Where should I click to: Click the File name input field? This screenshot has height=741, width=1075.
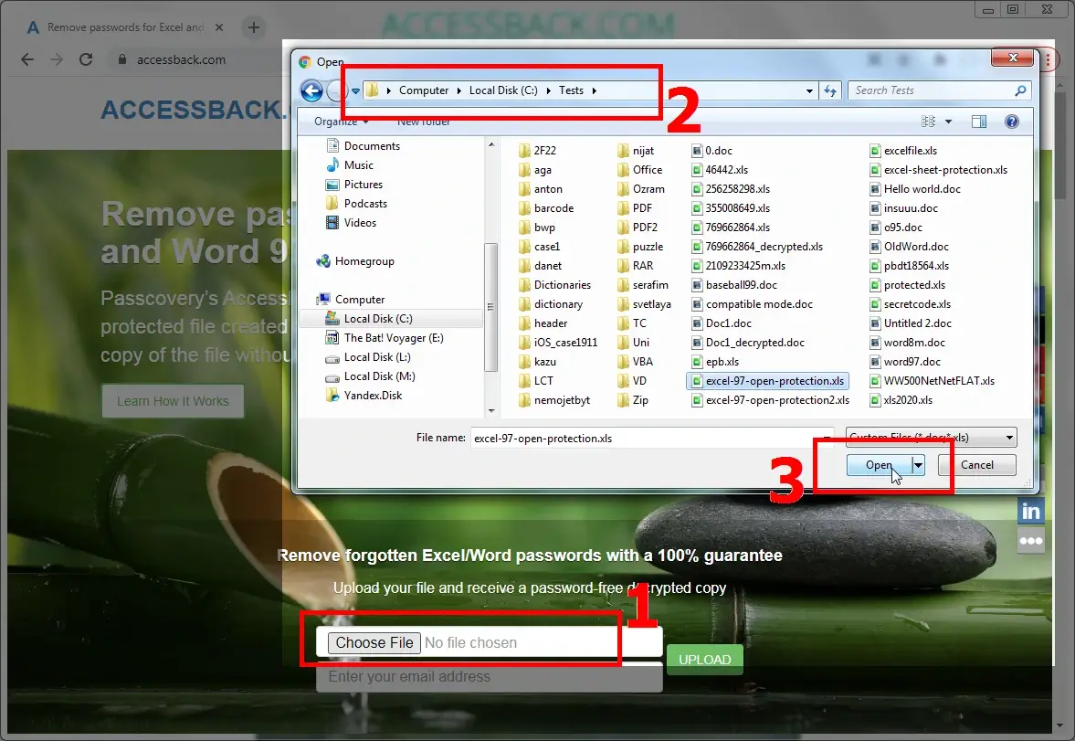652,438
